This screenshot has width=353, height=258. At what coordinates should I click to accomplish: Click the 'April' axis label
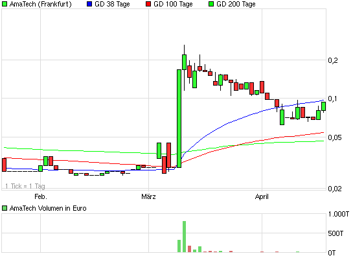[262, 196]
